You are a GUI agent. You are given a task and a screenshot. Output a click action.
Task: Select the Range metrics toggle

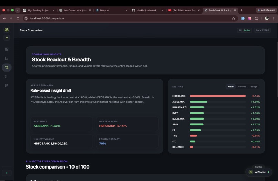[x=254, y=87]
